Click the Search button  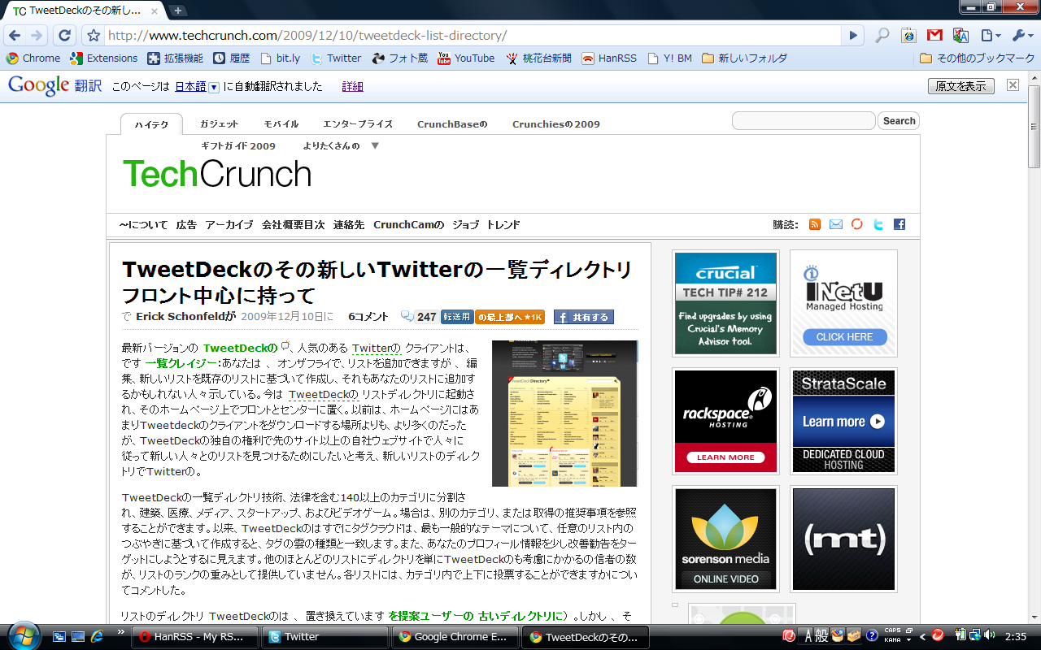coord(899,121)
